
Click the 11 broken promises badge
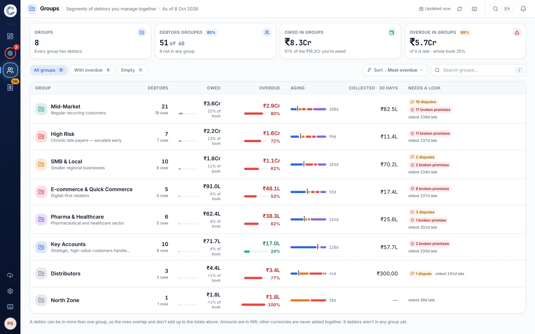coord(430,133)
